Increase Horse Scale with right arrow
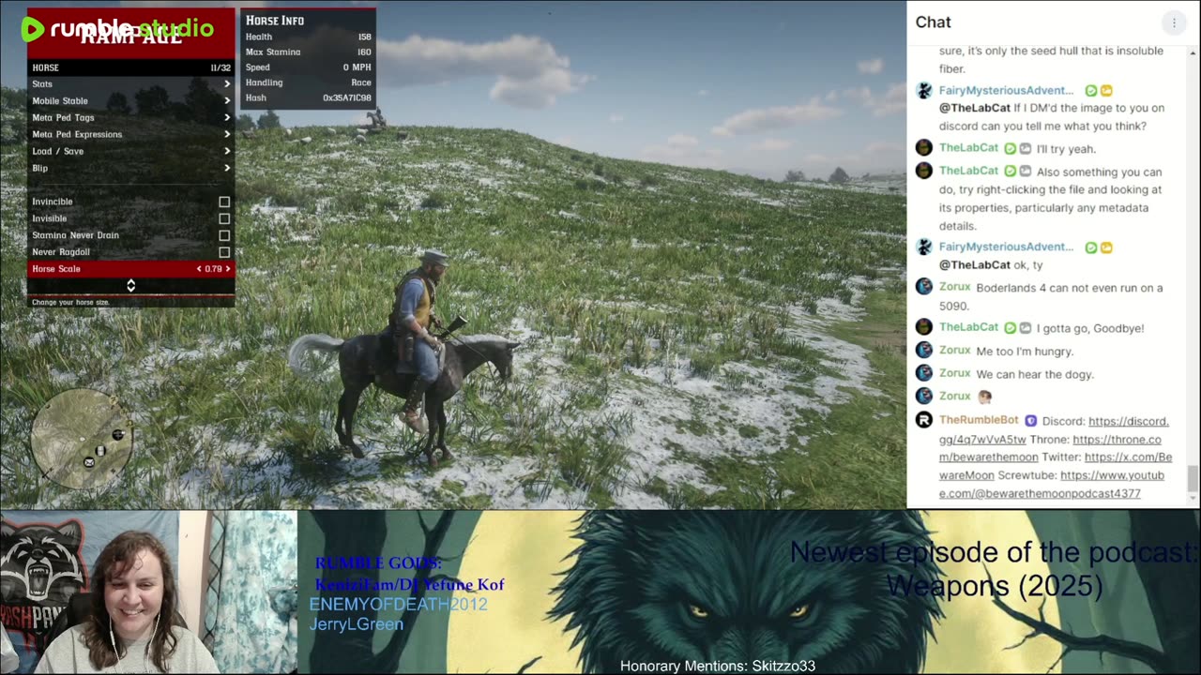This screenshot has height=675, width=1201. 228,269
